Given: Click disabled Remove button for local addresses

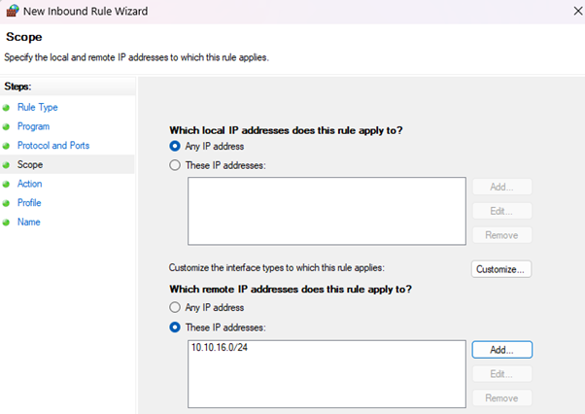Looking at the screenshot, I should click(501, 235).
